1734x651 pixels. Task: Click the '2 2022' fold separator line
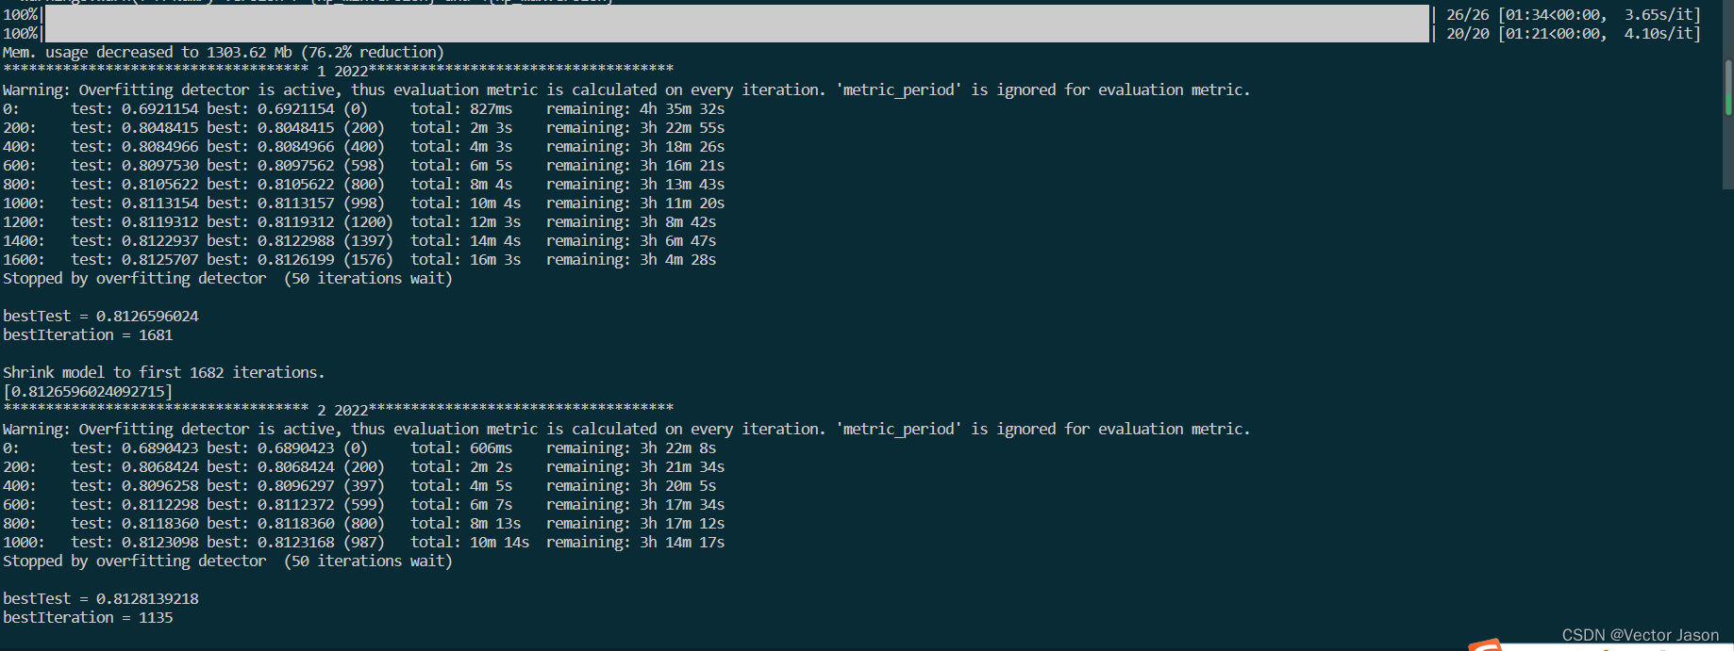click(x=338, y=410)
